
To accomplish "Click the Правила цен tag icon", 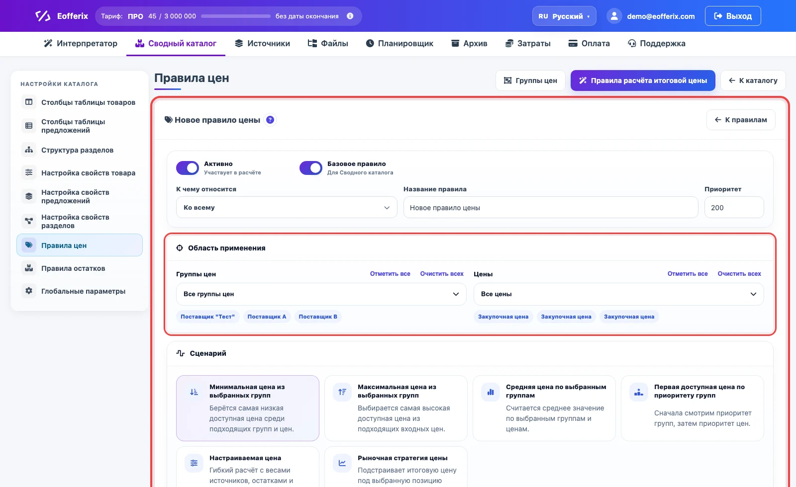I will (29, 245).
